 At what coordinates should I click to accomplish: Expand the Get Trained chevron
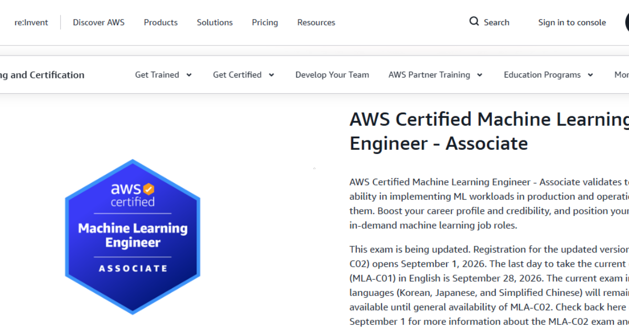pos(189,75)
